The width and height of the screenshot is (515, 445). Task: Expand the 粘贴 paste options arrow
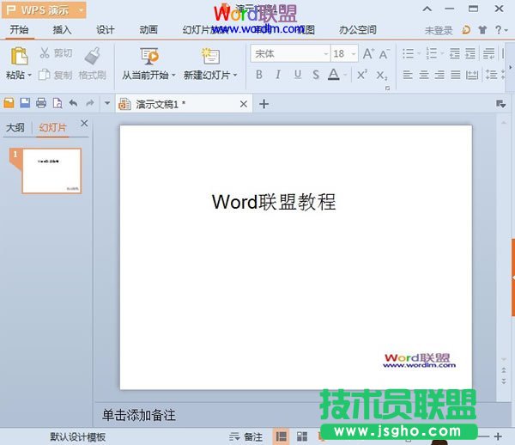[29, 76]
